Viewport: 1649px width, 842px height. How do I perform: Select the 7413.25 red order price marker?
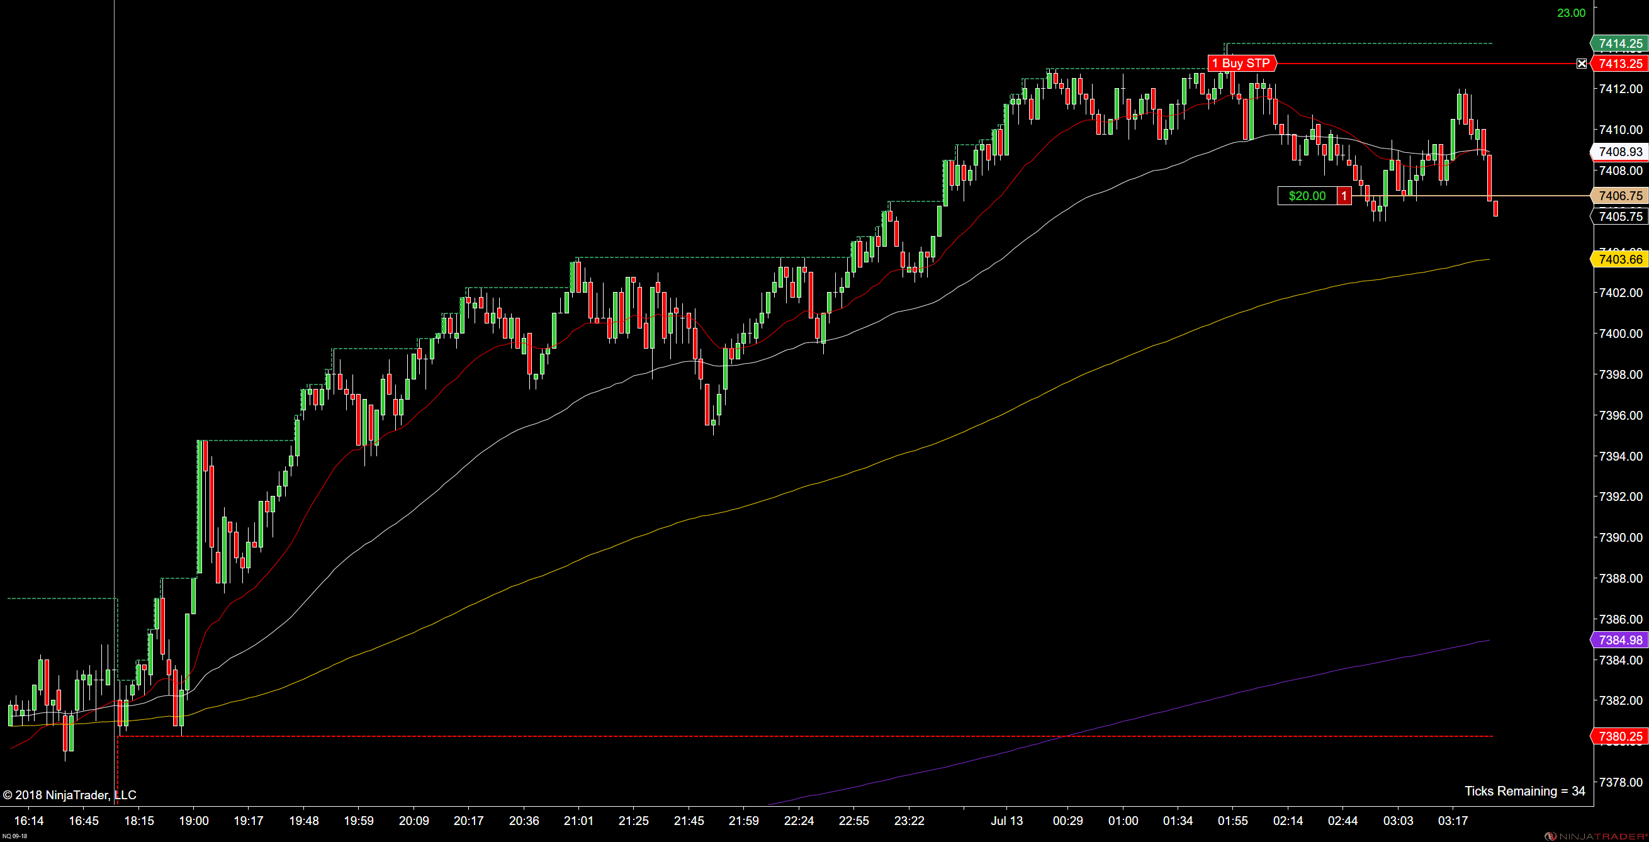[1619, 64]
